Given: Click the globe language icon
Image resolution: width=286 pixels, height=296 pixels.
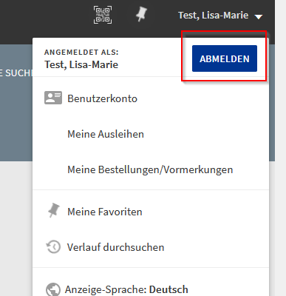Looking at the screenshot, I should 53,289.
